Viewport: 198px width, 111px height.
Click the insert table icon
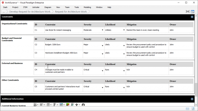pyautogui.click(x=61, y=105)
